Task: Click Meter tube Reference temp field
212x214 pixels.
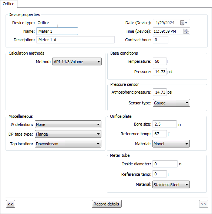Action: (x=159, y=174)
